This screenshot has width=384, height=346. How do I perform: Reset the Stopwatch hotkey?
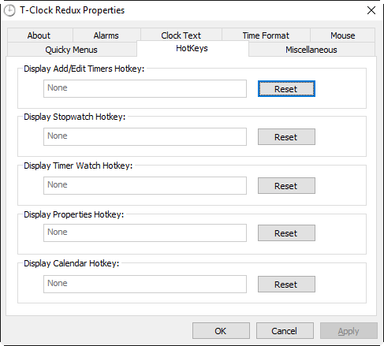286,136
